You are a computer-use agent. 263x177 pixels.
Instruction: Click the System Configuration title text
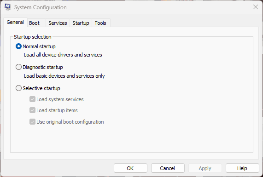coord(41,7)
